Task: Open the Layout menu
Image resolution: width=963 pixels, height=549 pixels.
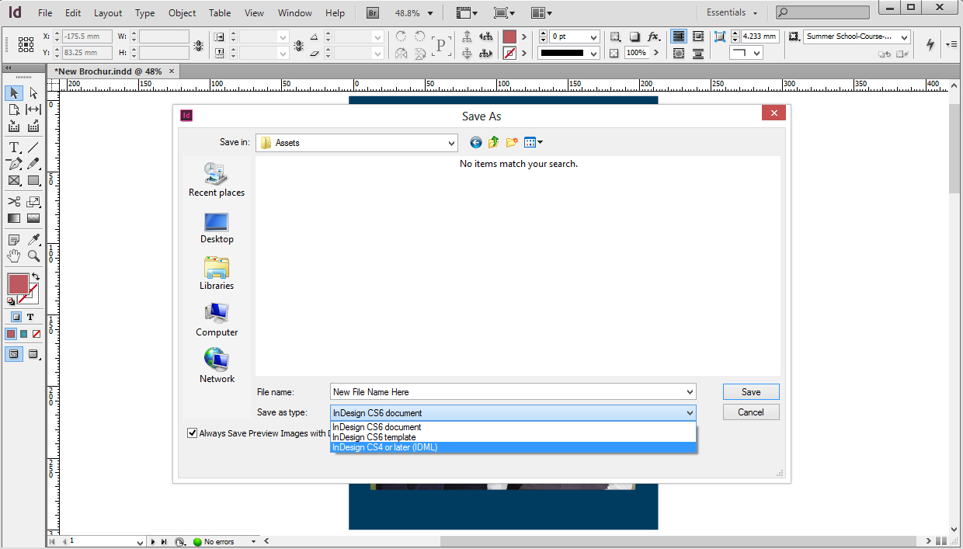Action: (x=108, y=13)
